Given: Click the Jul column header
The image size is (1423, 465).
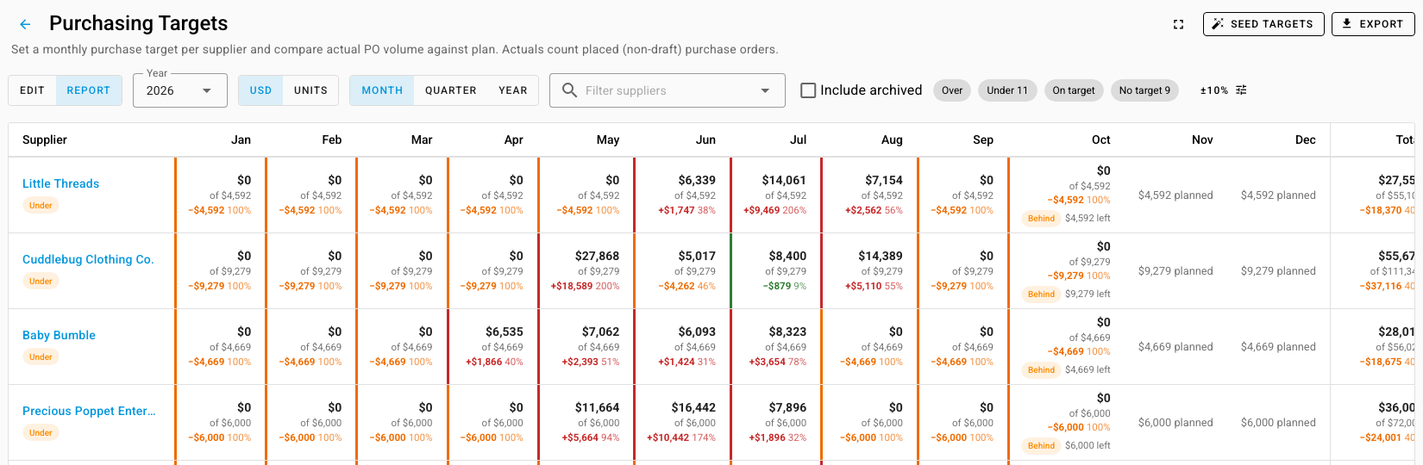Looking at the screenshot, I should [799, 139].
